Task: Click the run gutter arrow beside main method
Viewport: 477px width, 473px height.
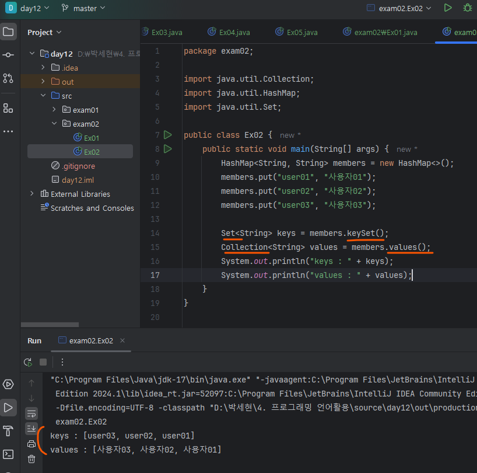Action: point(168,149)
